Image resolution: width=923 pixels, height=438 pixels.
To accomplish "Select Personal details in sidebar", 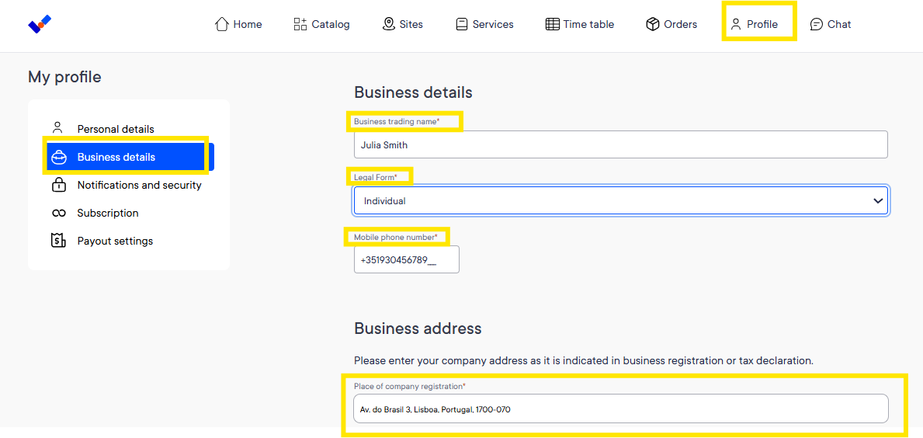I will pos(115,129).
